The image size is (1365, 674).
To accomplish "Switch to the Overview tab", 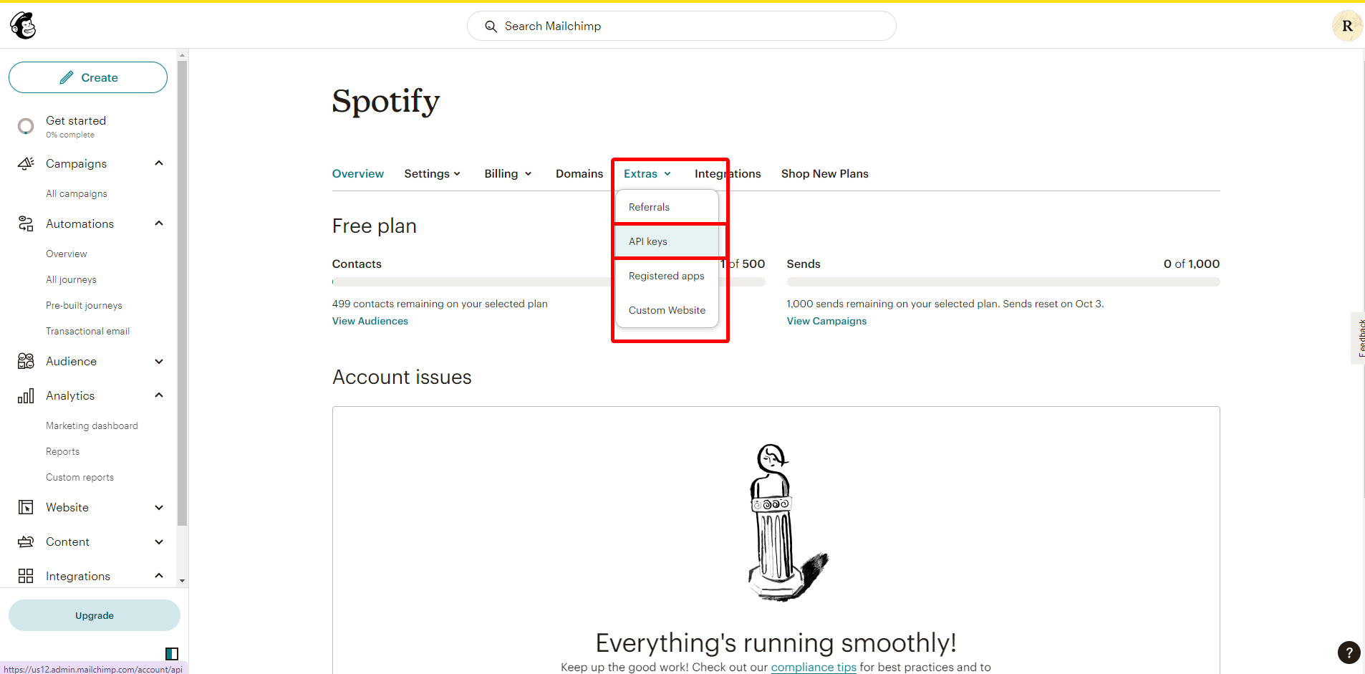I will (x=358, y=173).
